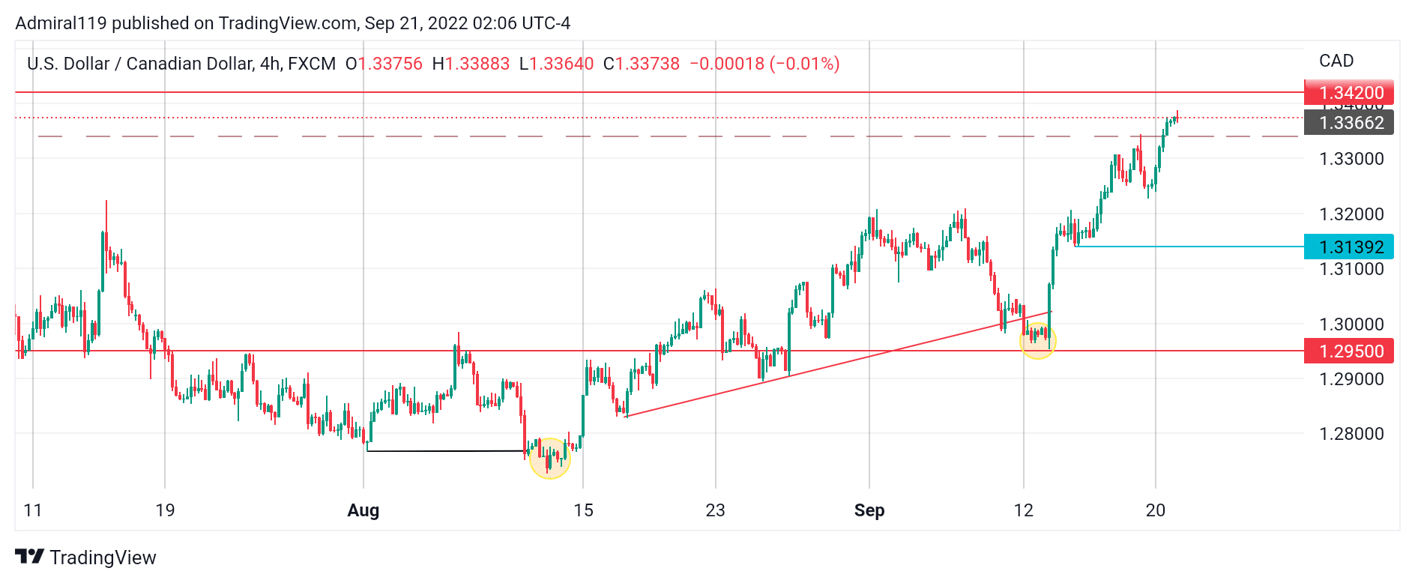The height and width of the screenshot is (583, 1415).
Task: Click the 1.33662 current price label
Action: (x=1349, y=122)
